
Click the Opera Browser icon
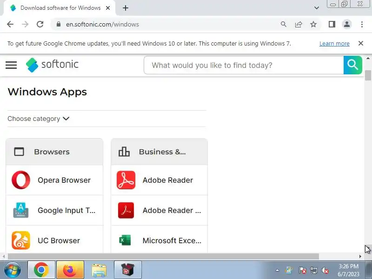coord(21,180)
